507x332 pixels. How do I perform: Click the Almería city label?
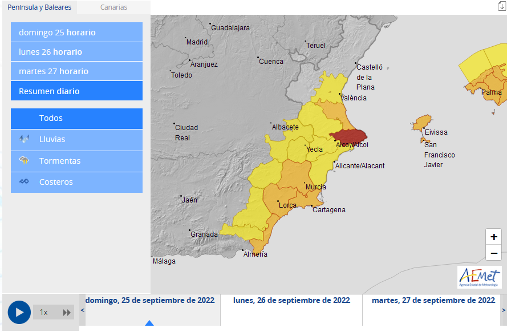point(255,254)
